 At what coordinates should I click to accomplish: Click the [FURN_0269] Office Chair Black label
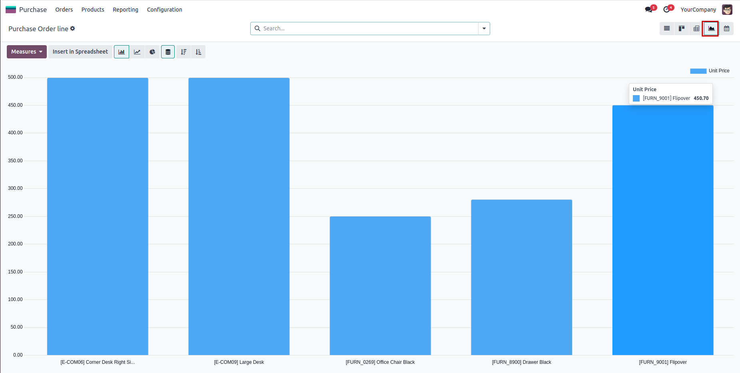point(380,362)
